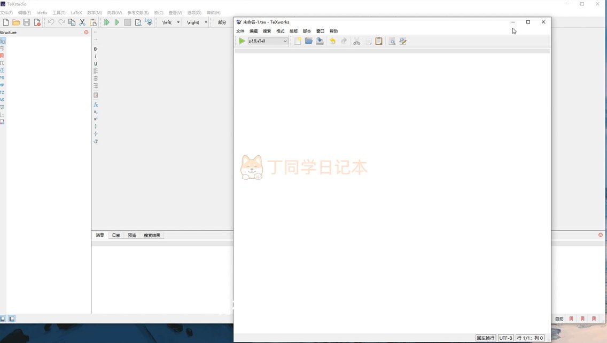The image size is (607, 343).
Task: Open the 排版 menu in TeXworks
Action: (x=293, y=31)
